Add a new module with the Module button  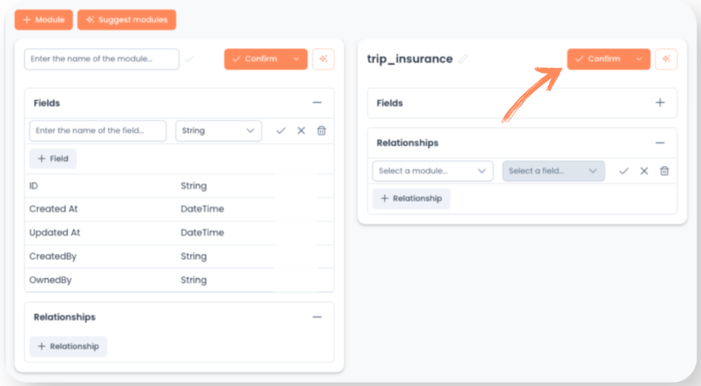point(44,19)
